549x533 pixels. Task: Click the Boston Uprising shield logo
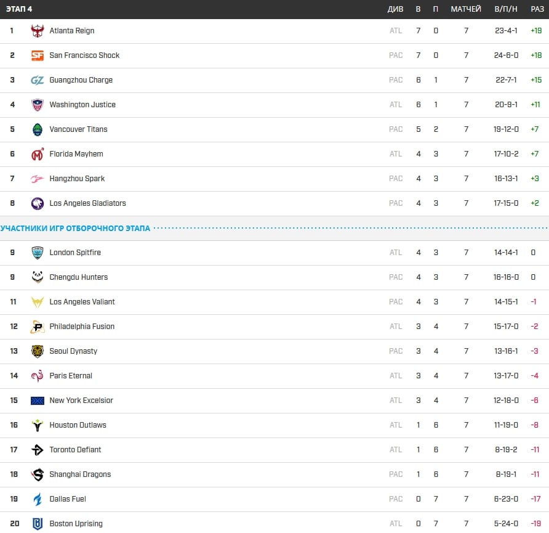38,524
